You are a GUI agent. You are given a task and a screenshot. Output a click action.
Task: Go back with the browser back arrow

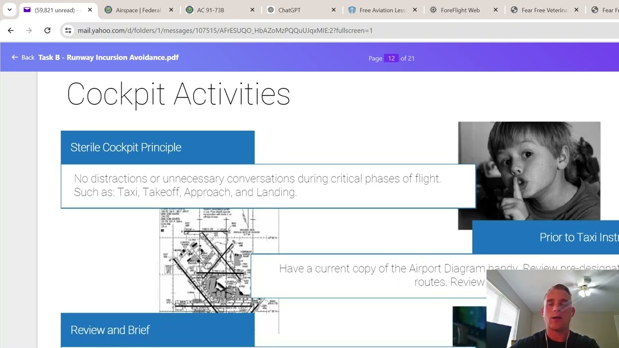[x=11, y=30]
